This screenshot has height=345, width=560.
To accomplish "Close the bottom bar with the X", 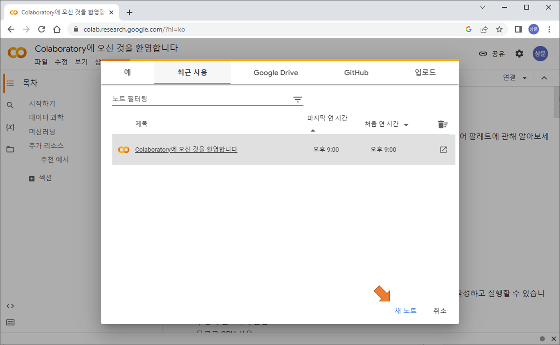I will point(554,339).
